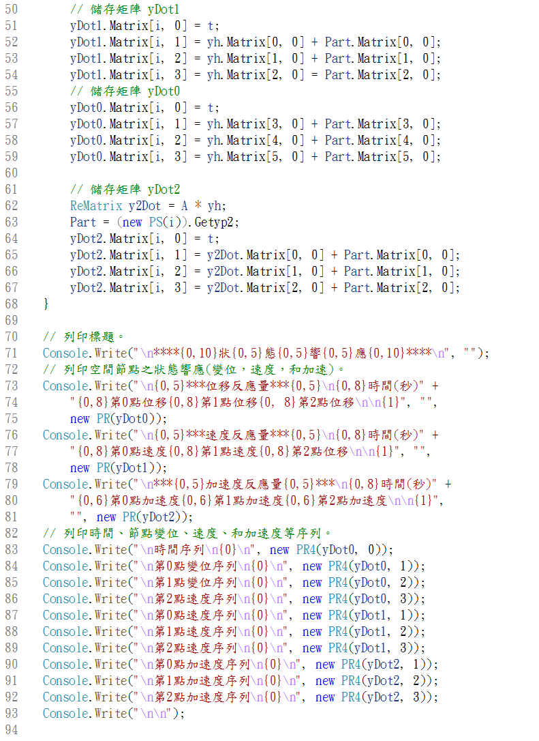
Task: Place cursor on 'yDot0.Matrix[i, 0] = t;'
Action: (x=144, y=108)
